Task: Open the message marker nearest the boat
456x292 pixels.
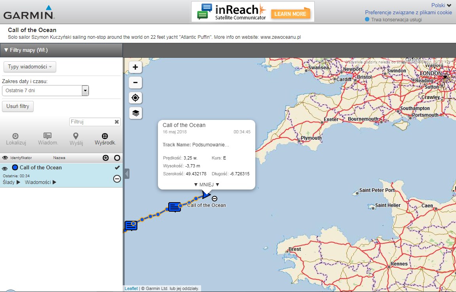Action: tap(175, 207)
